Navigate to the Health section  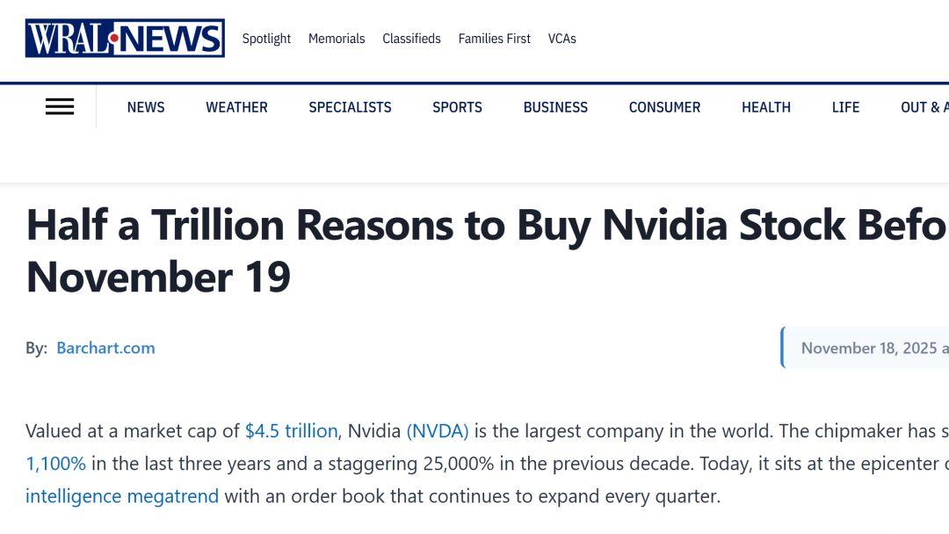(766, 107)
